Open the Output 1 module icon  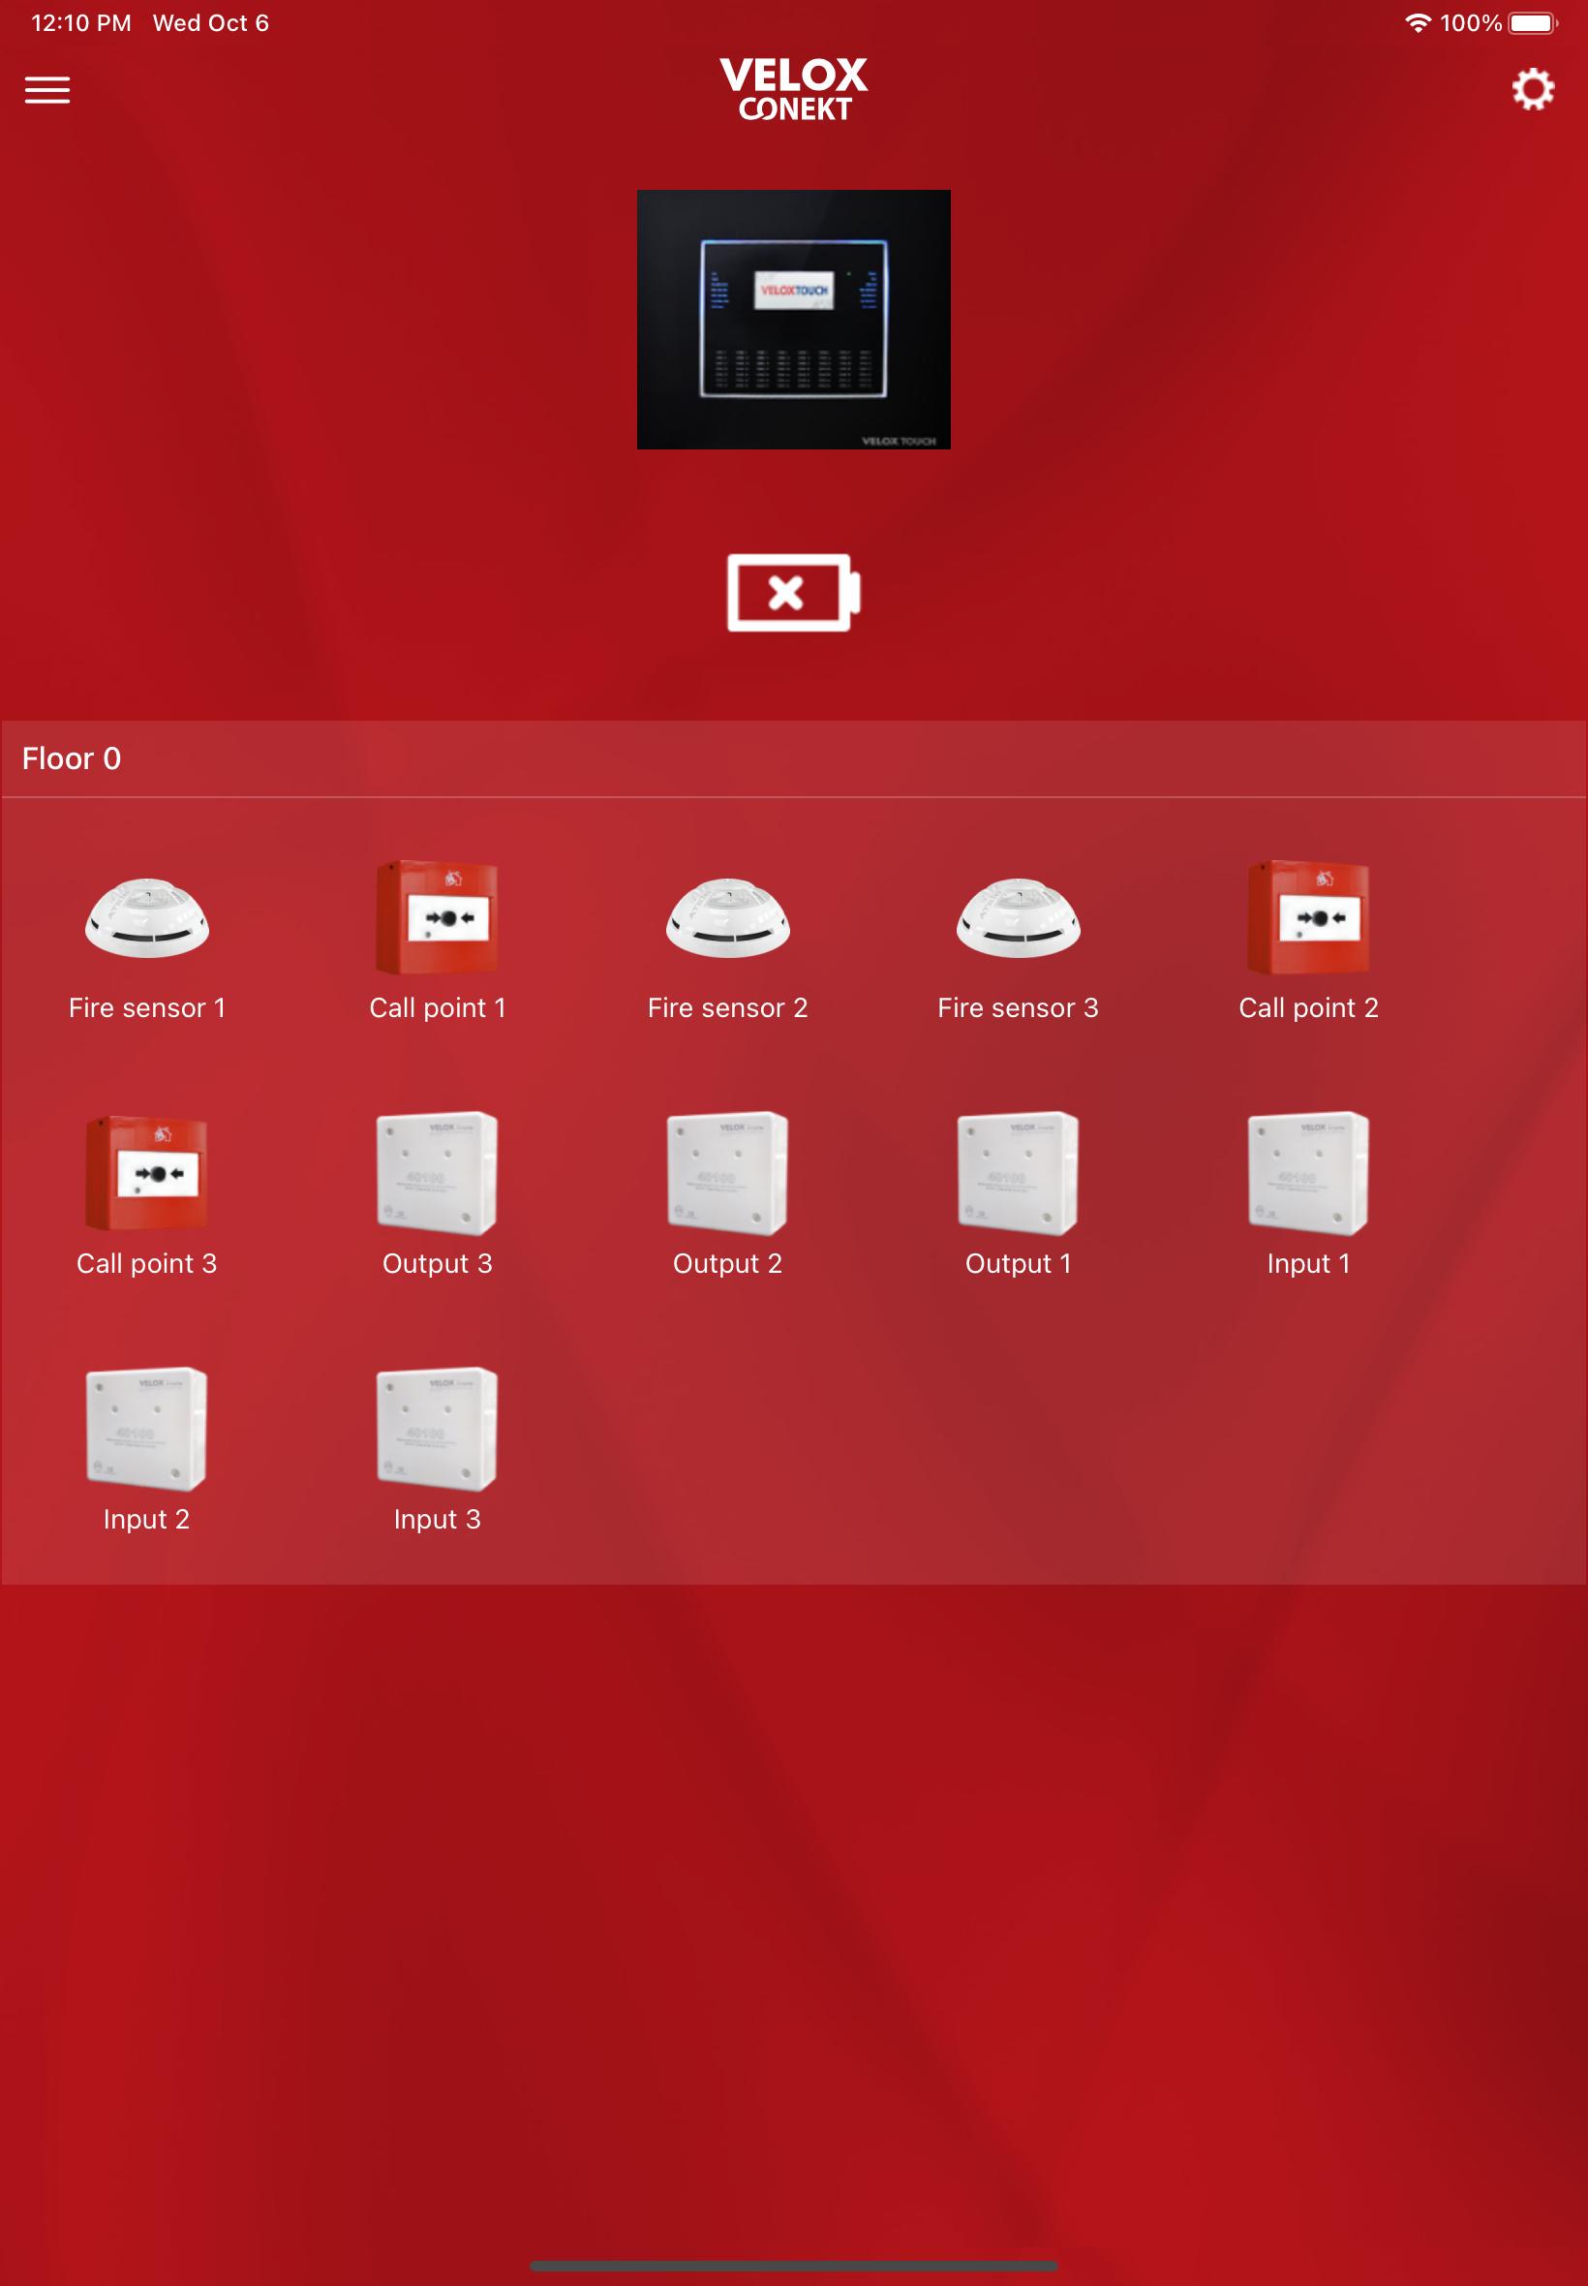[x=1018, y=1173]
